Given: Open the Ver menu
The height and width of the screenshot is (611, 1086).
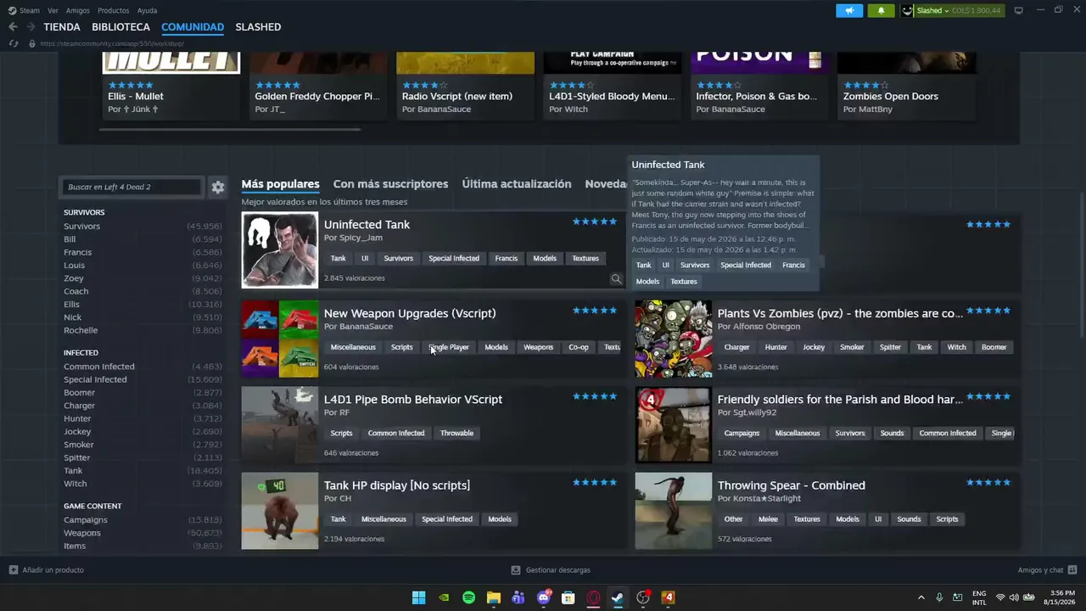Looking at the screenshot, I should click(x=53, y=10).
